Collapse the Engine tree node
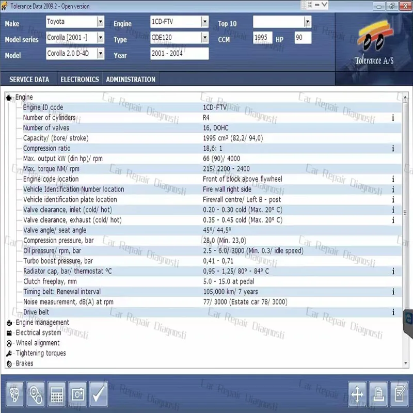Screen dimensions: 413x413 [8, 98]
